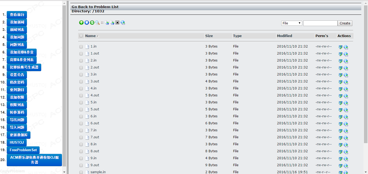Screen dimensions: 368x174
Task: Check the box for 1.out
Action: (81, 54)
